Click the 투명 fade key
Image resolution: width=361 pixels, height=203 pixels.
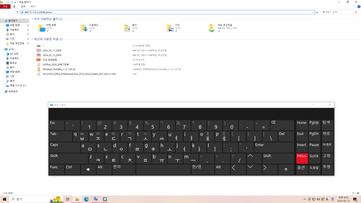[x=327, y=170]
